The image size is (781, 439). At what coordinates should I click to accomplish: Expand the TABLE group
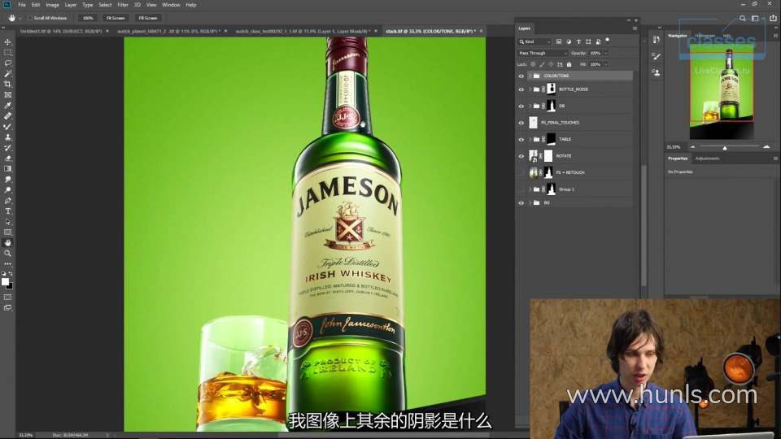click(x=530, y=139)
